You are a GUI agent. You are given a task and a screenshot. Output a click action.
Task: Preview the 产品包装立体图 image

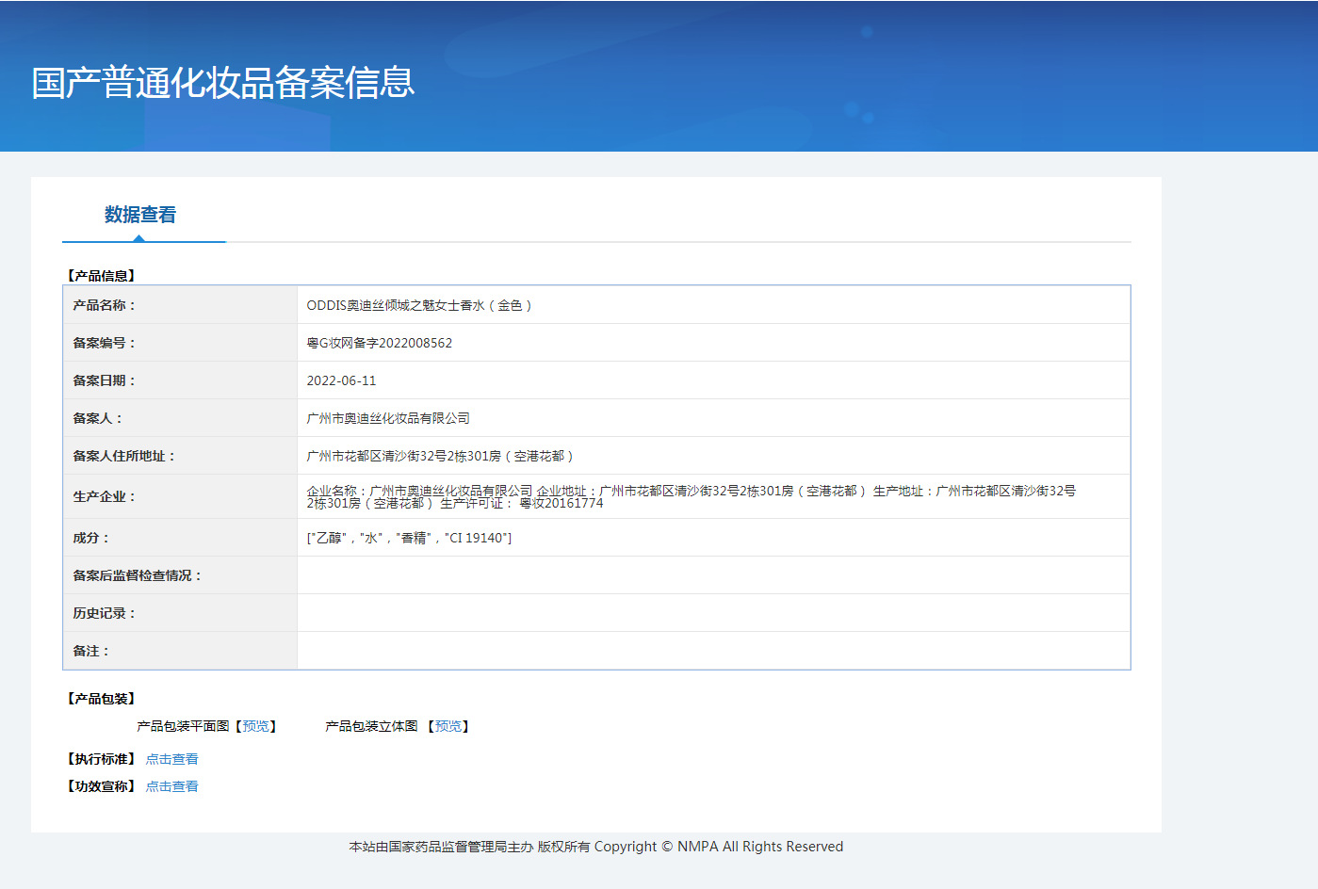point(447,726)
